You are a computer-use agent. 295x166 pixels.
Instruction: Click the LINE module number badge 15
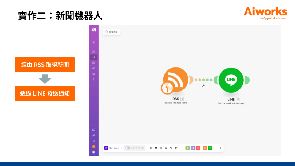238,99
